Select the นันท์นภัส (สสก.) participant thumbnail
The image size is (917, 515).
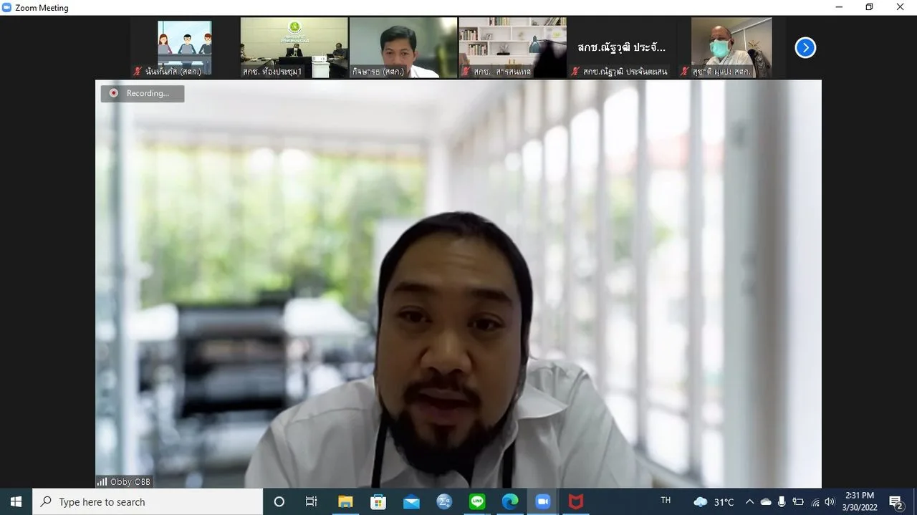click(x=184, y=47)
